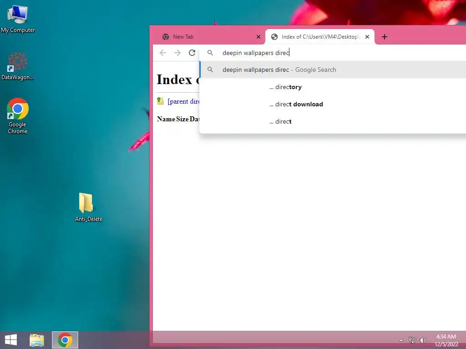Screen dimensions: 466x349
Task: Show hidden system tray icons
Action: click(401, 340)
